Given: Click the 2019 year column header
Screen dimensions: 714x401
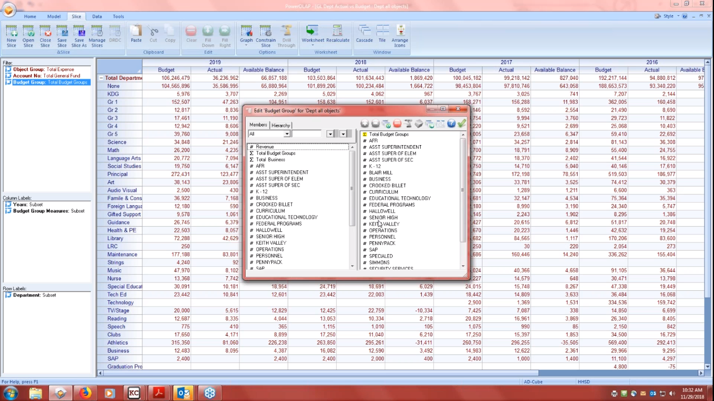Looking at the screenshot, I should coord(215,62).
